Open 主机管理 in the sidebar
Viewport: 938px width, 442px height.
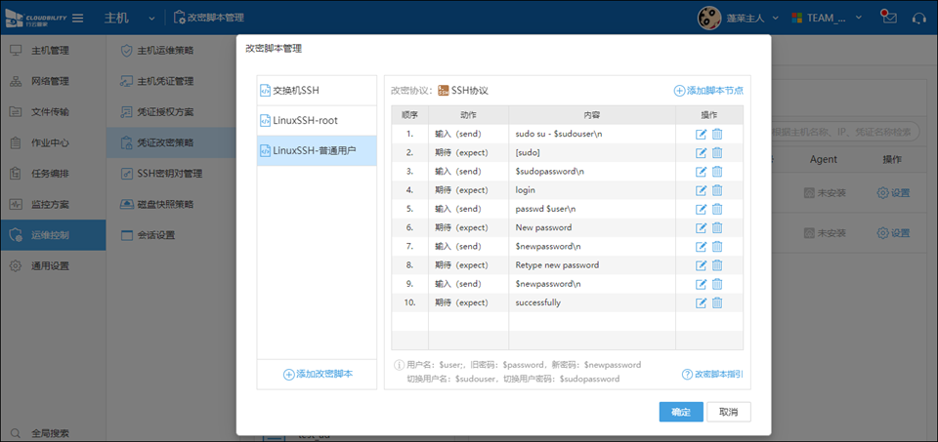[x=49, y=50]
